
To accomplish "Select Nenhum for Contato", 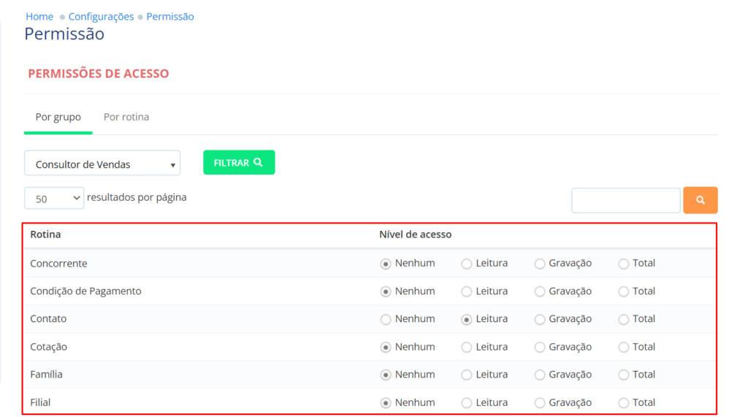I will [386, 319].
